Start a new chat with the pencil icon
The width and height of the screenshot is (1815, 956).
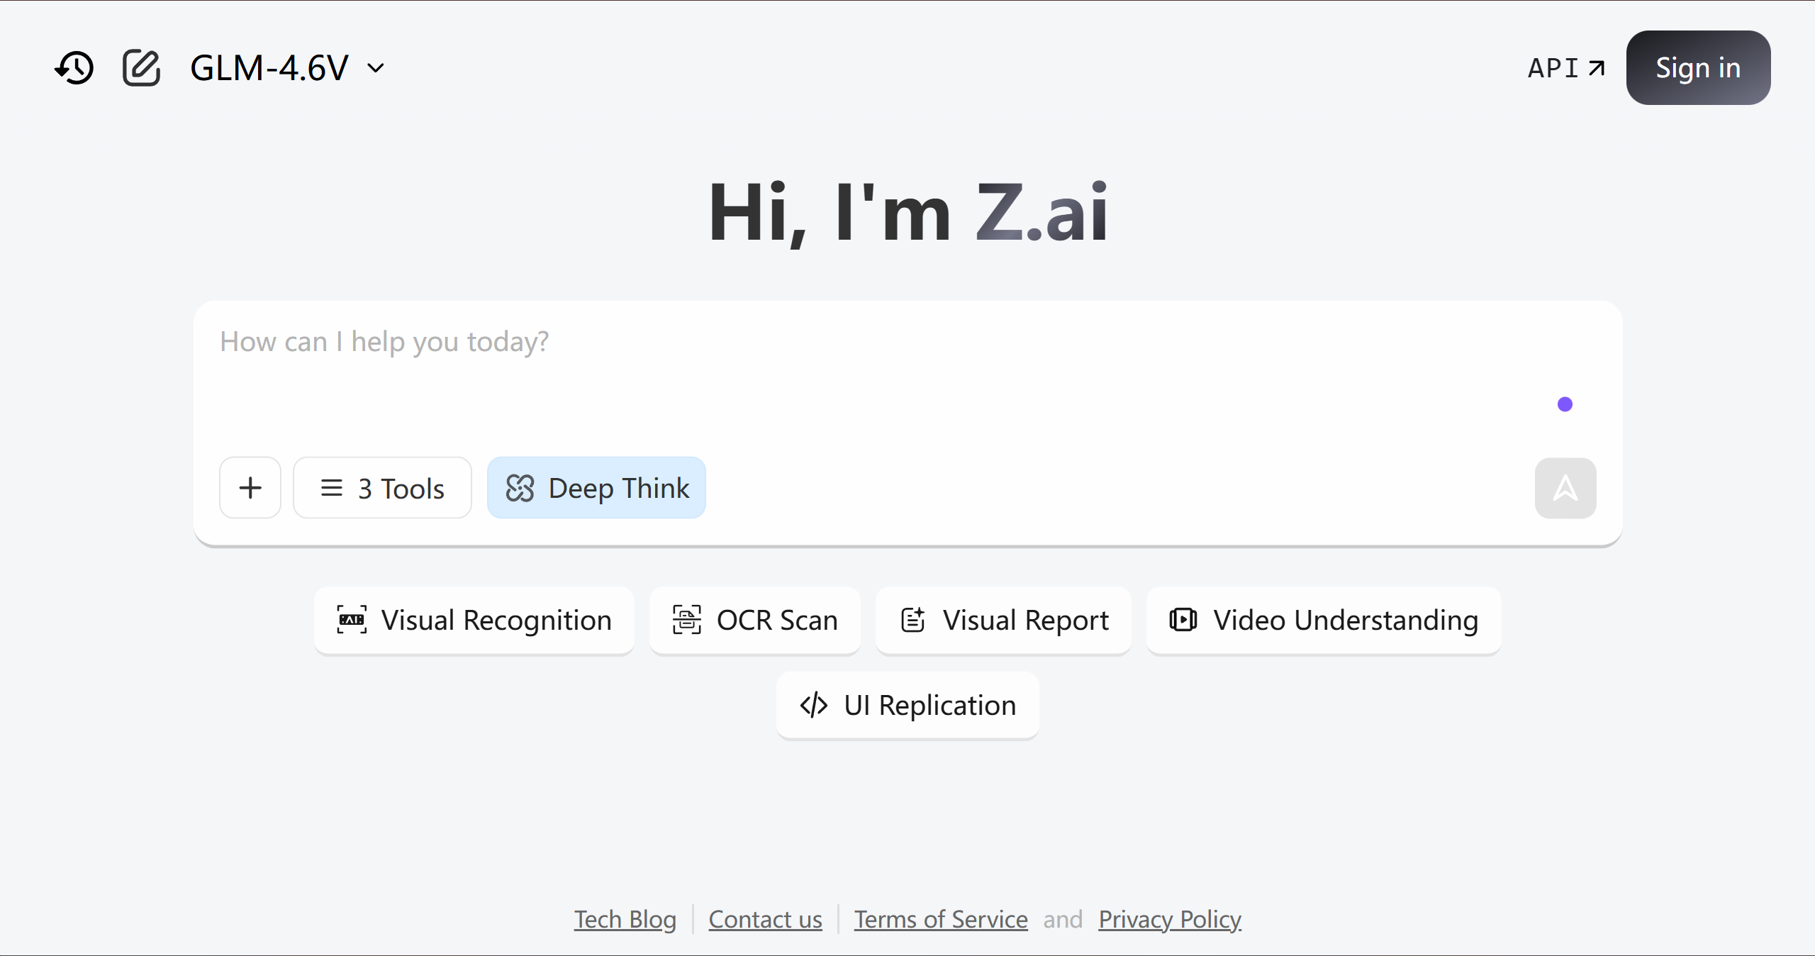(x=141, y=68)
